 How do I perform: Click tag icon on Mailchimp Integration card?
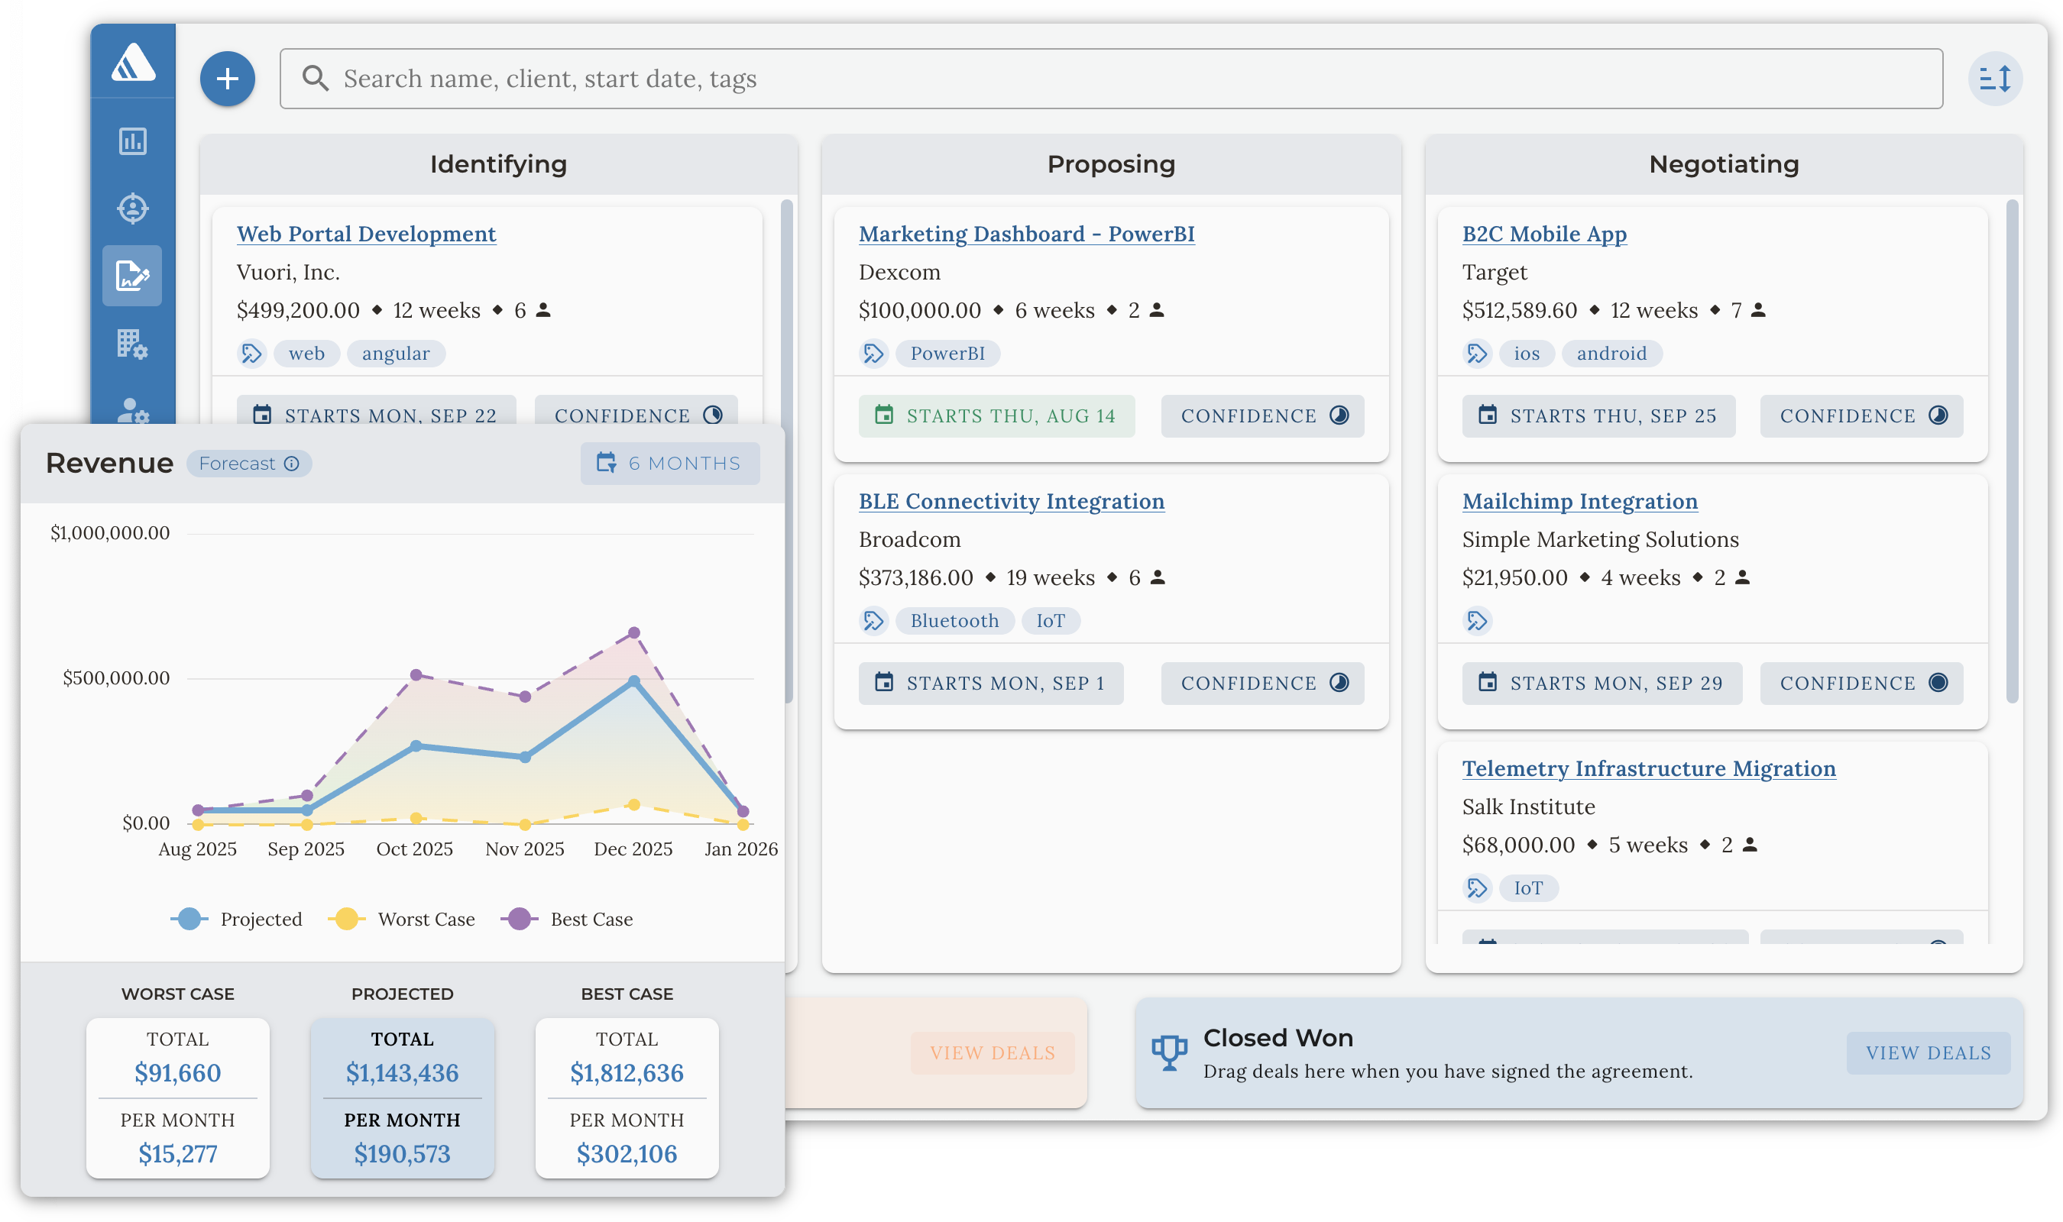pyautogui.click(x=1477, y=621)
